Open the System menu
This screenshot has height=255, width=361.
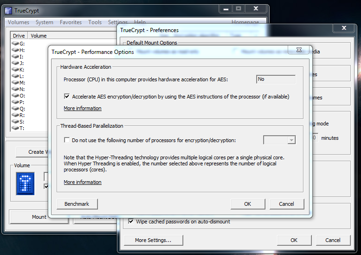[45, 22]
